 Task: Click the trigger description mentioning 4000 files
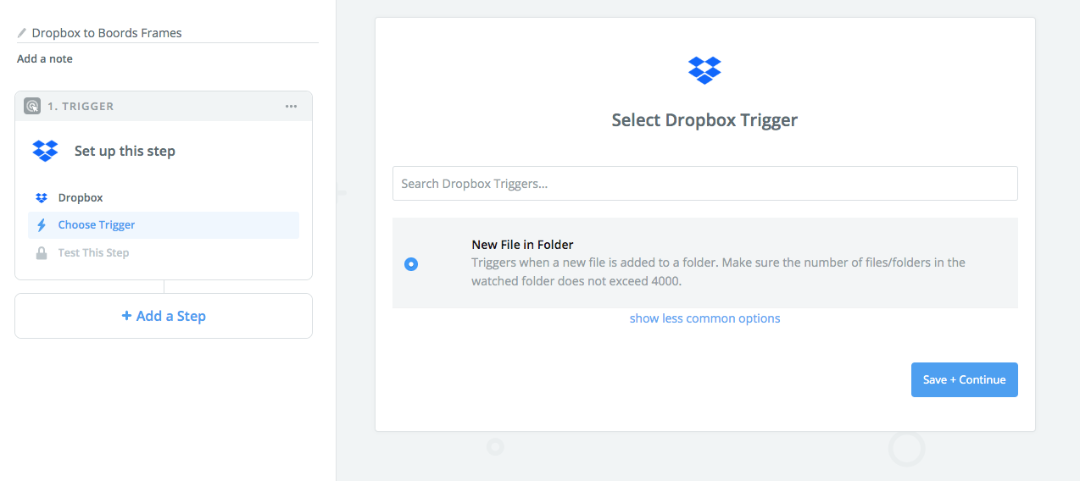coord(718,271)
